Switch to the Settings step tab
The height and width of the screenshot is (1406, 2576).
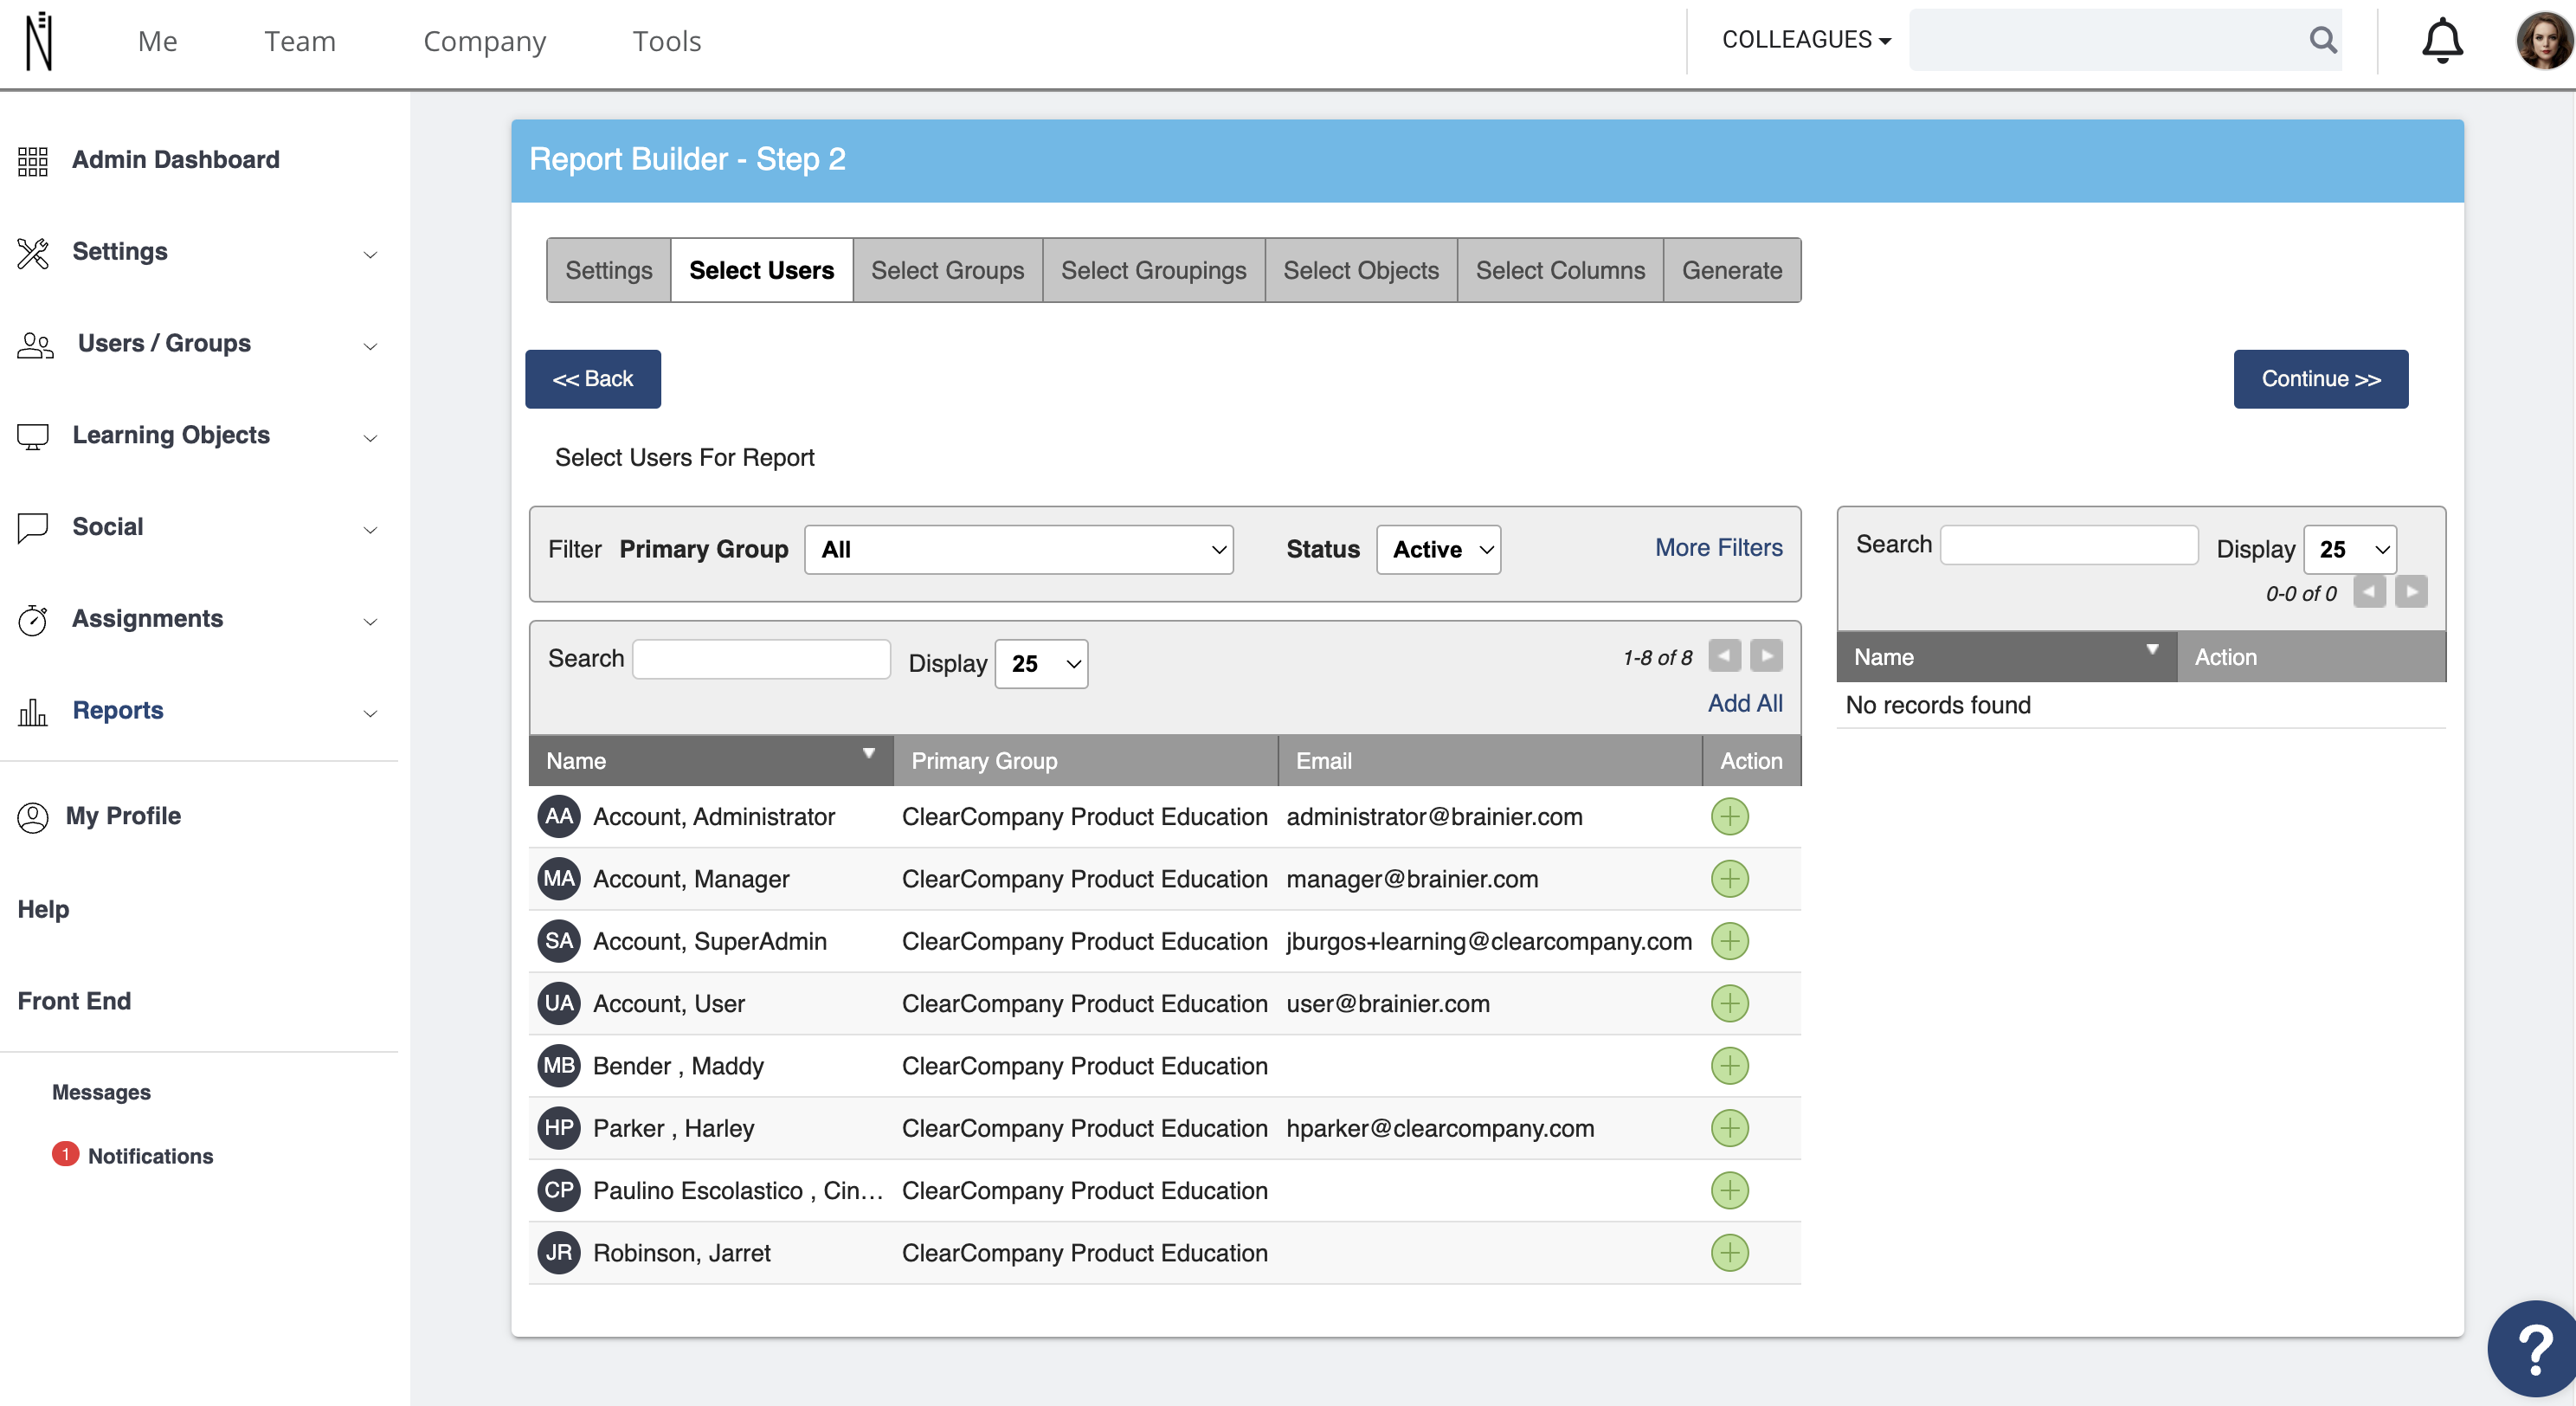(608, 270)
